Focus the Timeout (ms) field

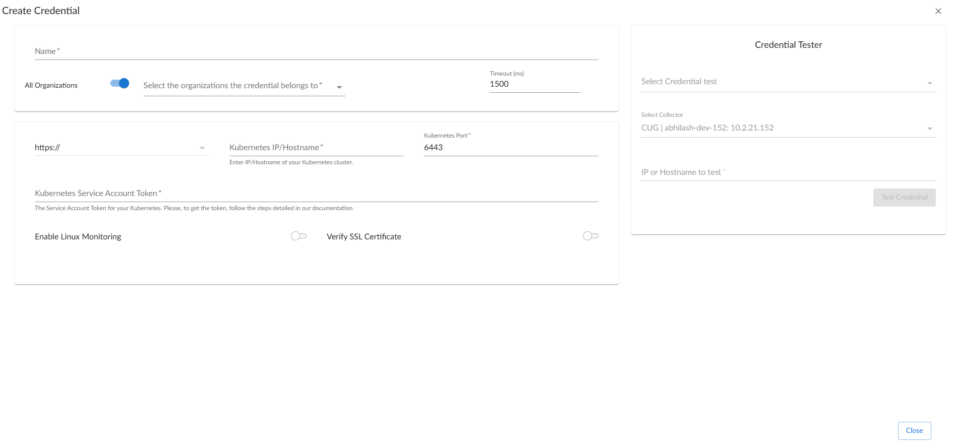click(534, 84)
